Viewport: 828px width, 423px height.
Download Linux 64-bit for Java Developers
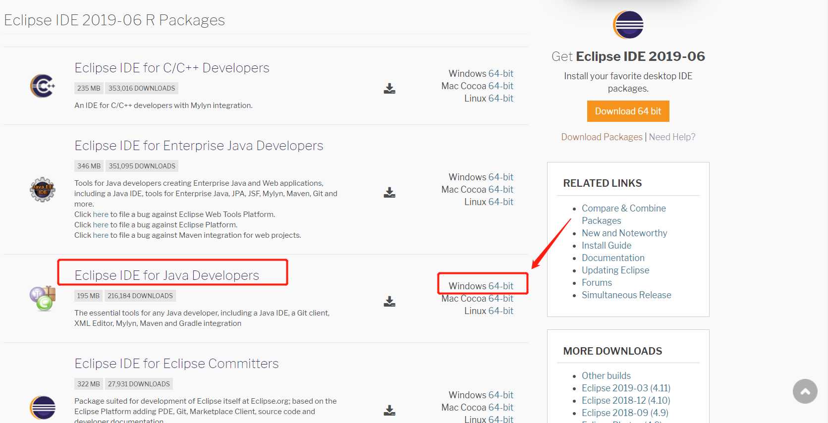[x=501, y=311]
